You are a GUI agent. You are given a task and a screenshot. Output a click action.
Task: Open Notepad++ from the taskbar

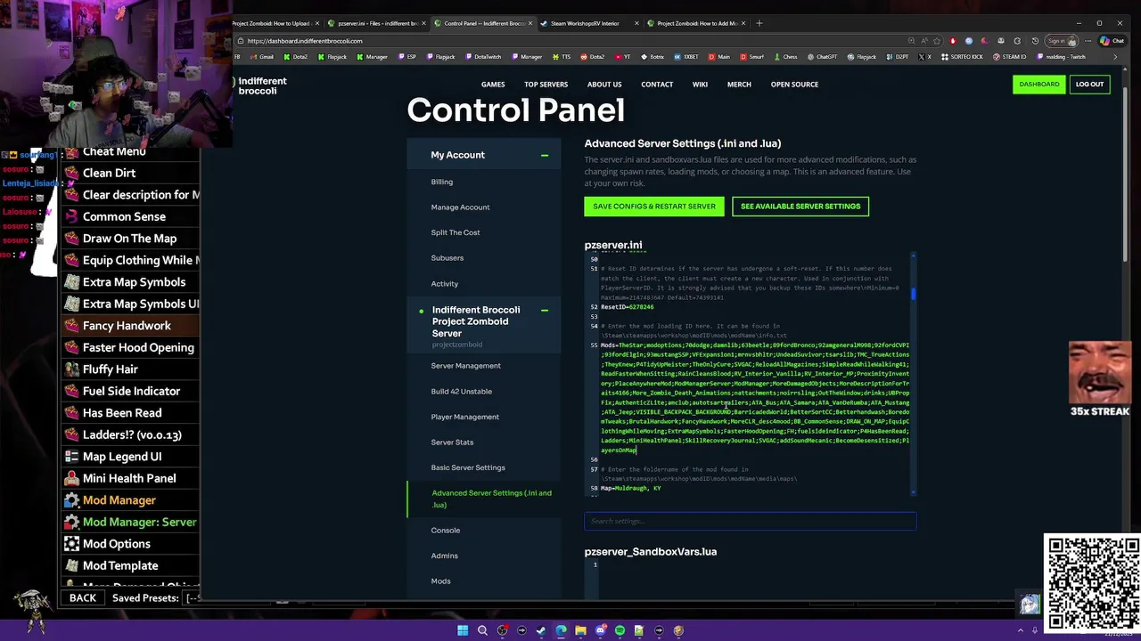[639, 630]
